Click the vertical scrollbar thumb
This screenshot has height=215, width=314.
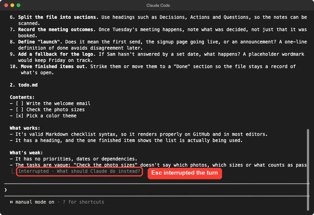click(x=308, y=170)
